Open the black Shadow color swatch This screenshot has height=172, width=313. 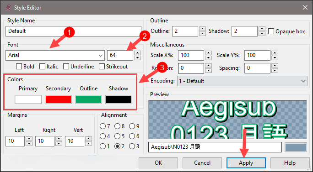pyautogui.click(x=119, y=99)
